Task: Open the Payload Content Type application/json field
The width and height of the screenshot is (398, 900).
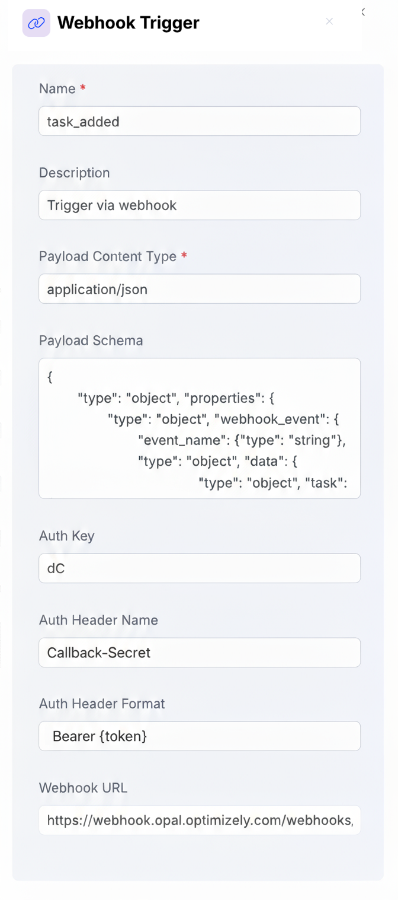Action: pos(200,289)
